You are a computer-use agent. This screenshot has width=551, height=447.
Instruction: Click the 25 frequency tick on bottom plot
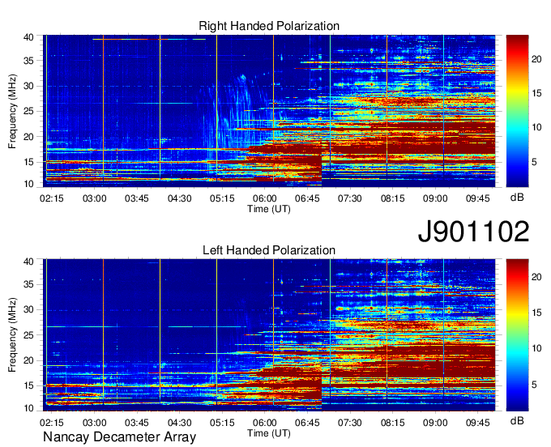(x=28, y=335)
